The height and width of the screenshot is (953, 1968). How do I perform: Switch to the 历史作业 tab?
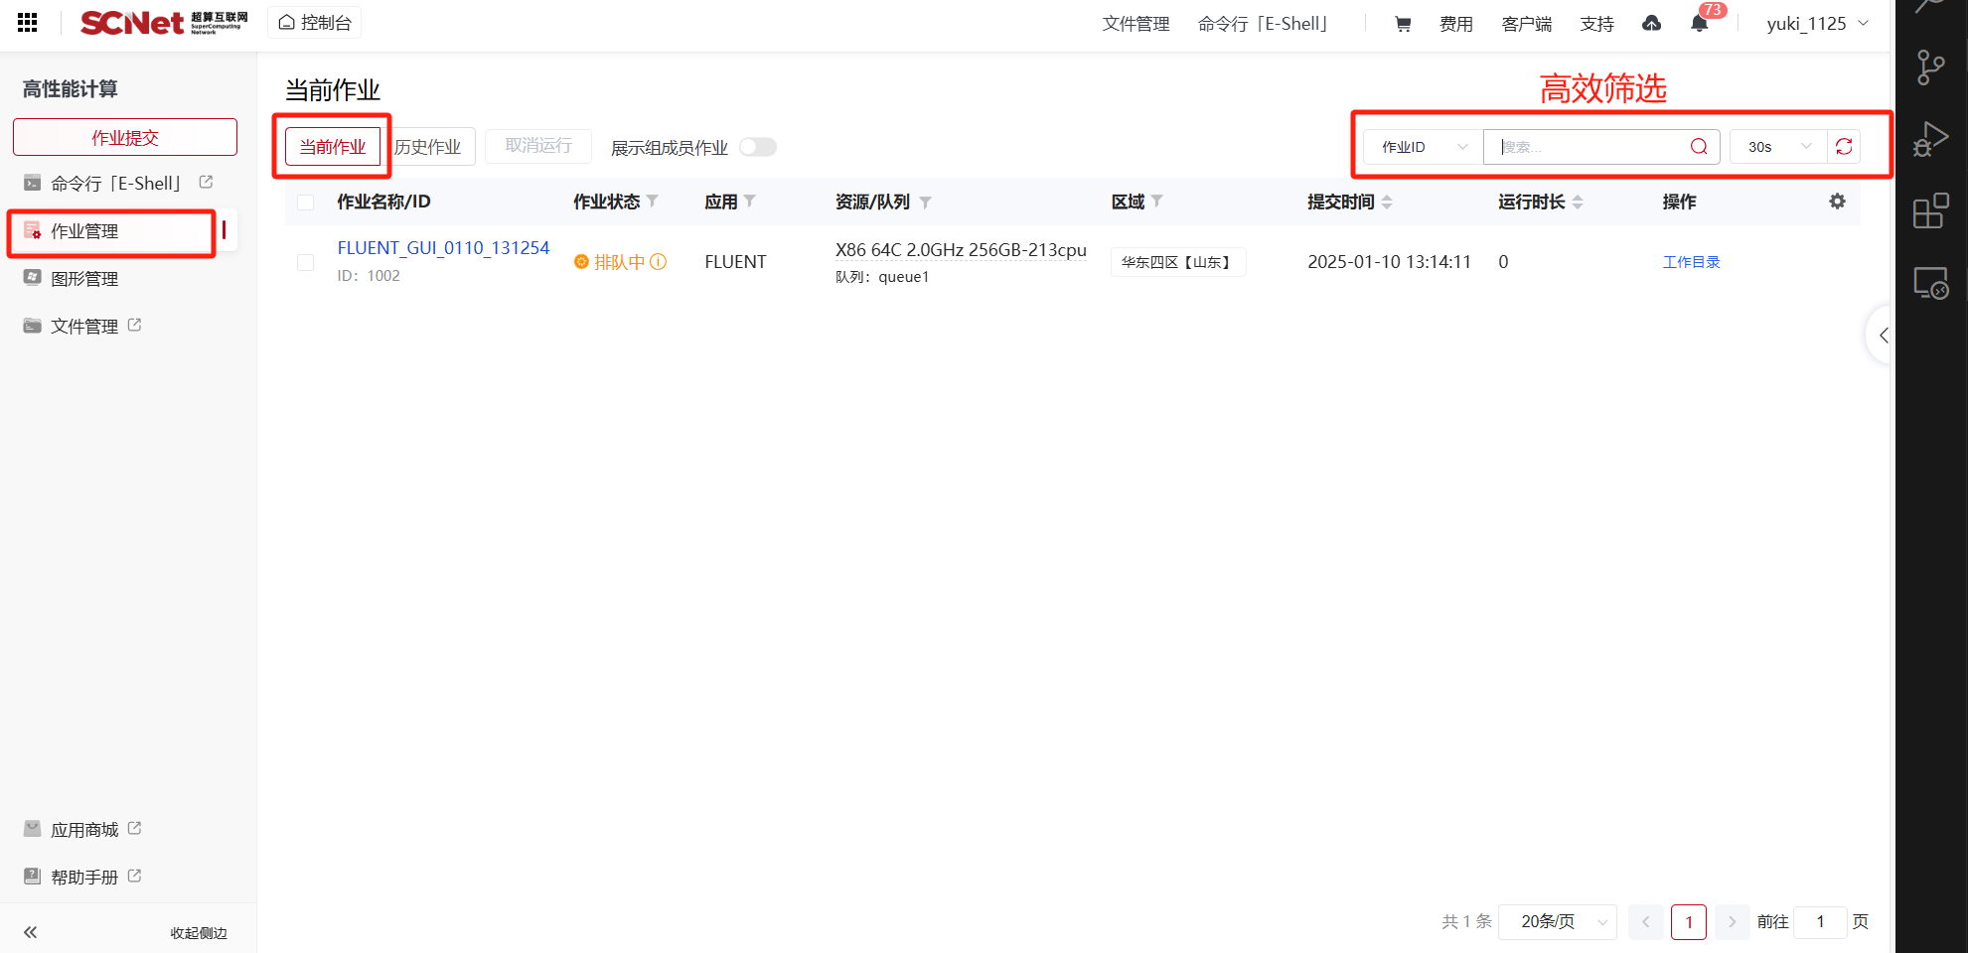(428, 147)
